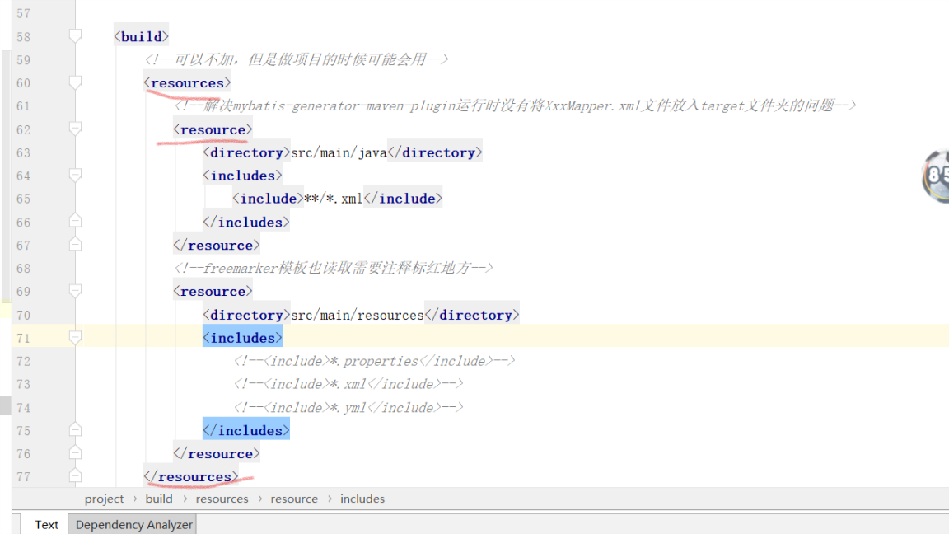Collapse the build tag fold marker

point(75,36)
